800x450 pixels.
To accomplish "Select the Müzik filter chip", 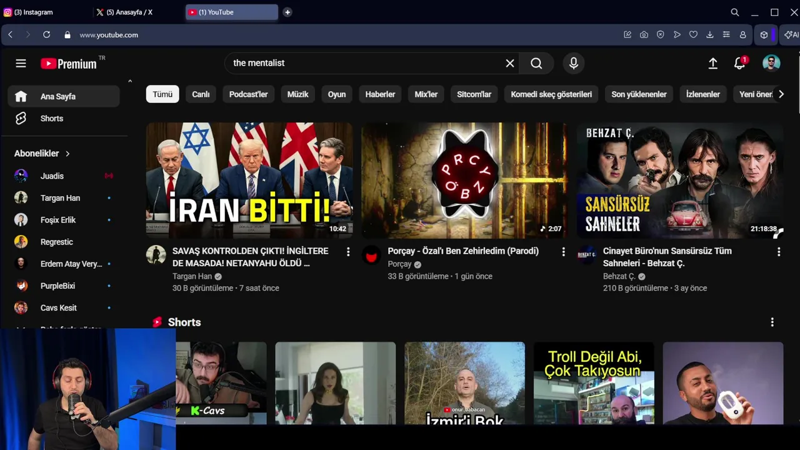I will pos(298,94).
